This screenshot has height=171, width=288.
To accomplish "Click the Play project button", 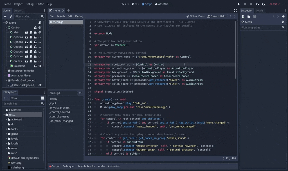I will [x=239, y=4].
